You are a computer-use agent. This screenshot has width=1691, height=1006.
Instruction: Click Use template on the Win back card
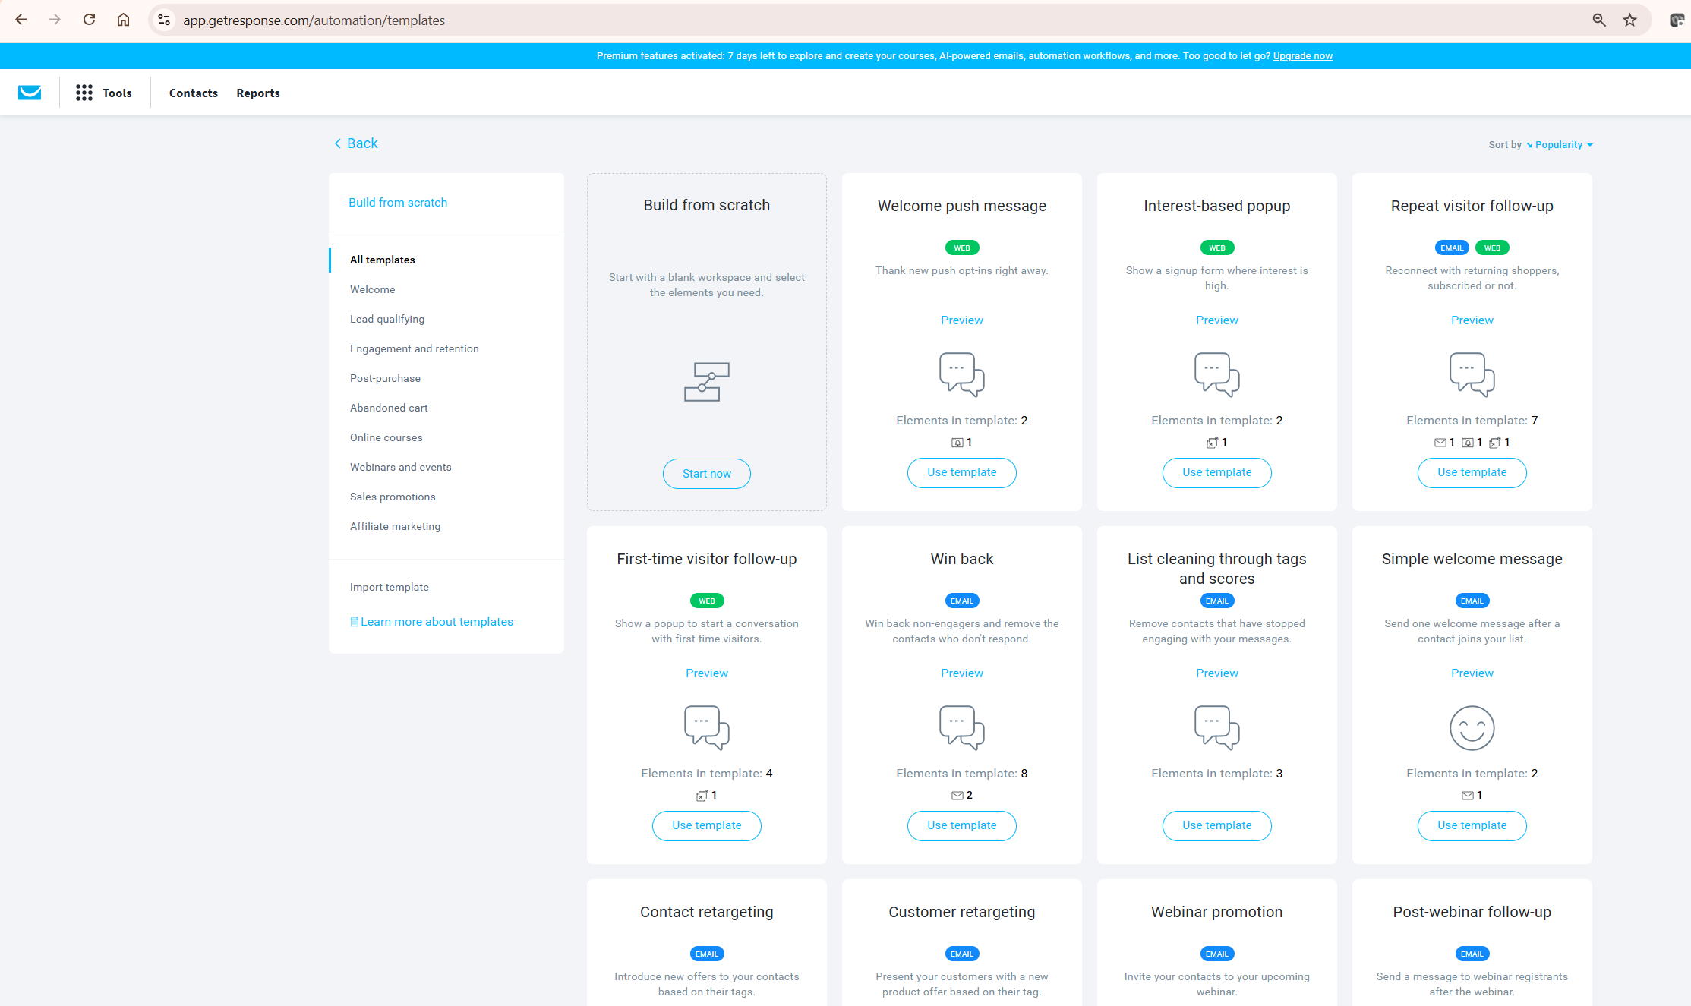961,825
